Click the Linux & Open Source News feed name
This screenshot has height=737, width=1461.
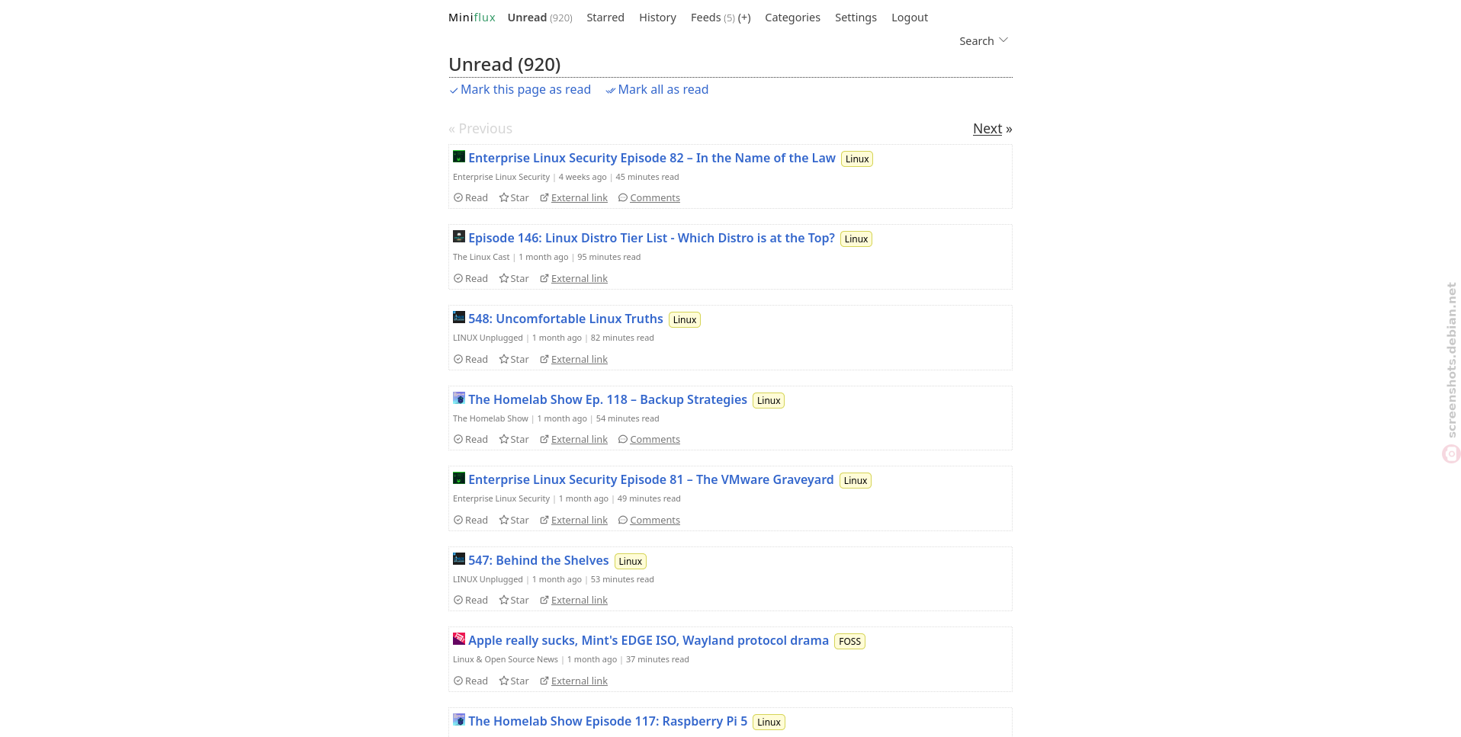[x=506, y=659]
